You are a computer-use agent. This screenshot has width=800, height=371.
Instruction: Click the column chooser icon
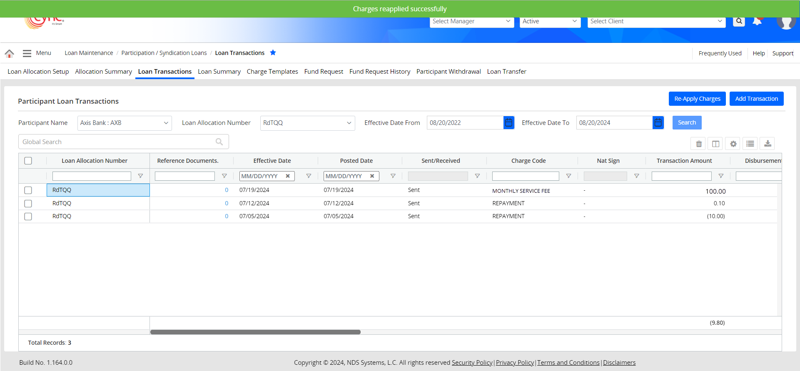click(715, 144)
